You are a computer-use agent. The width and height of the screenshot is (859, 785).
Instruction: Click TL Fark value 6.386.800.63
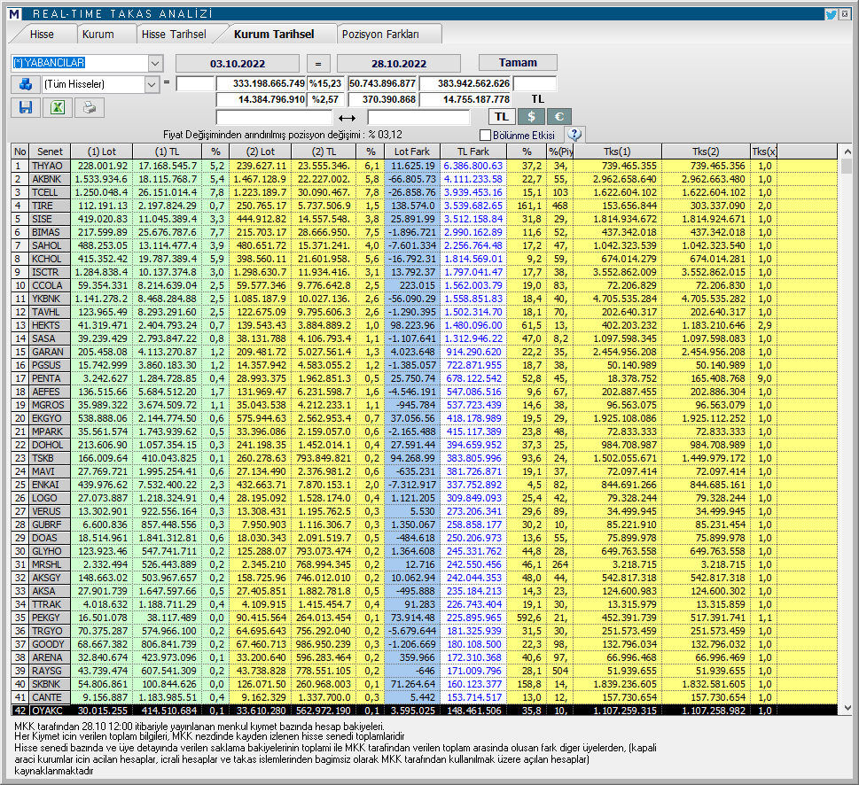click(472, 166)
